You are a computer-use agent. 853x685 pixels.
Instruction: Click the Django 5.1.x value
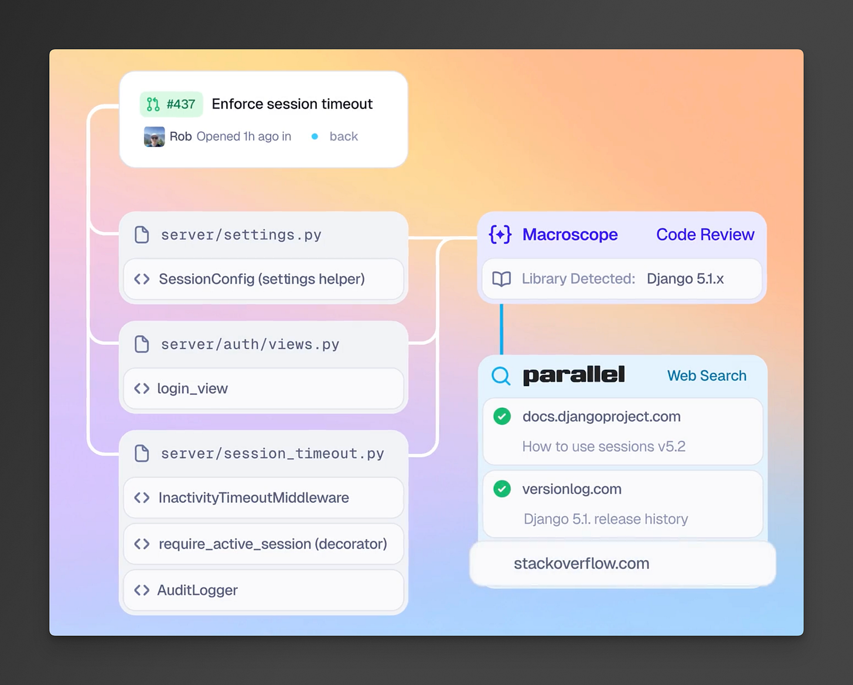point(685,279)
